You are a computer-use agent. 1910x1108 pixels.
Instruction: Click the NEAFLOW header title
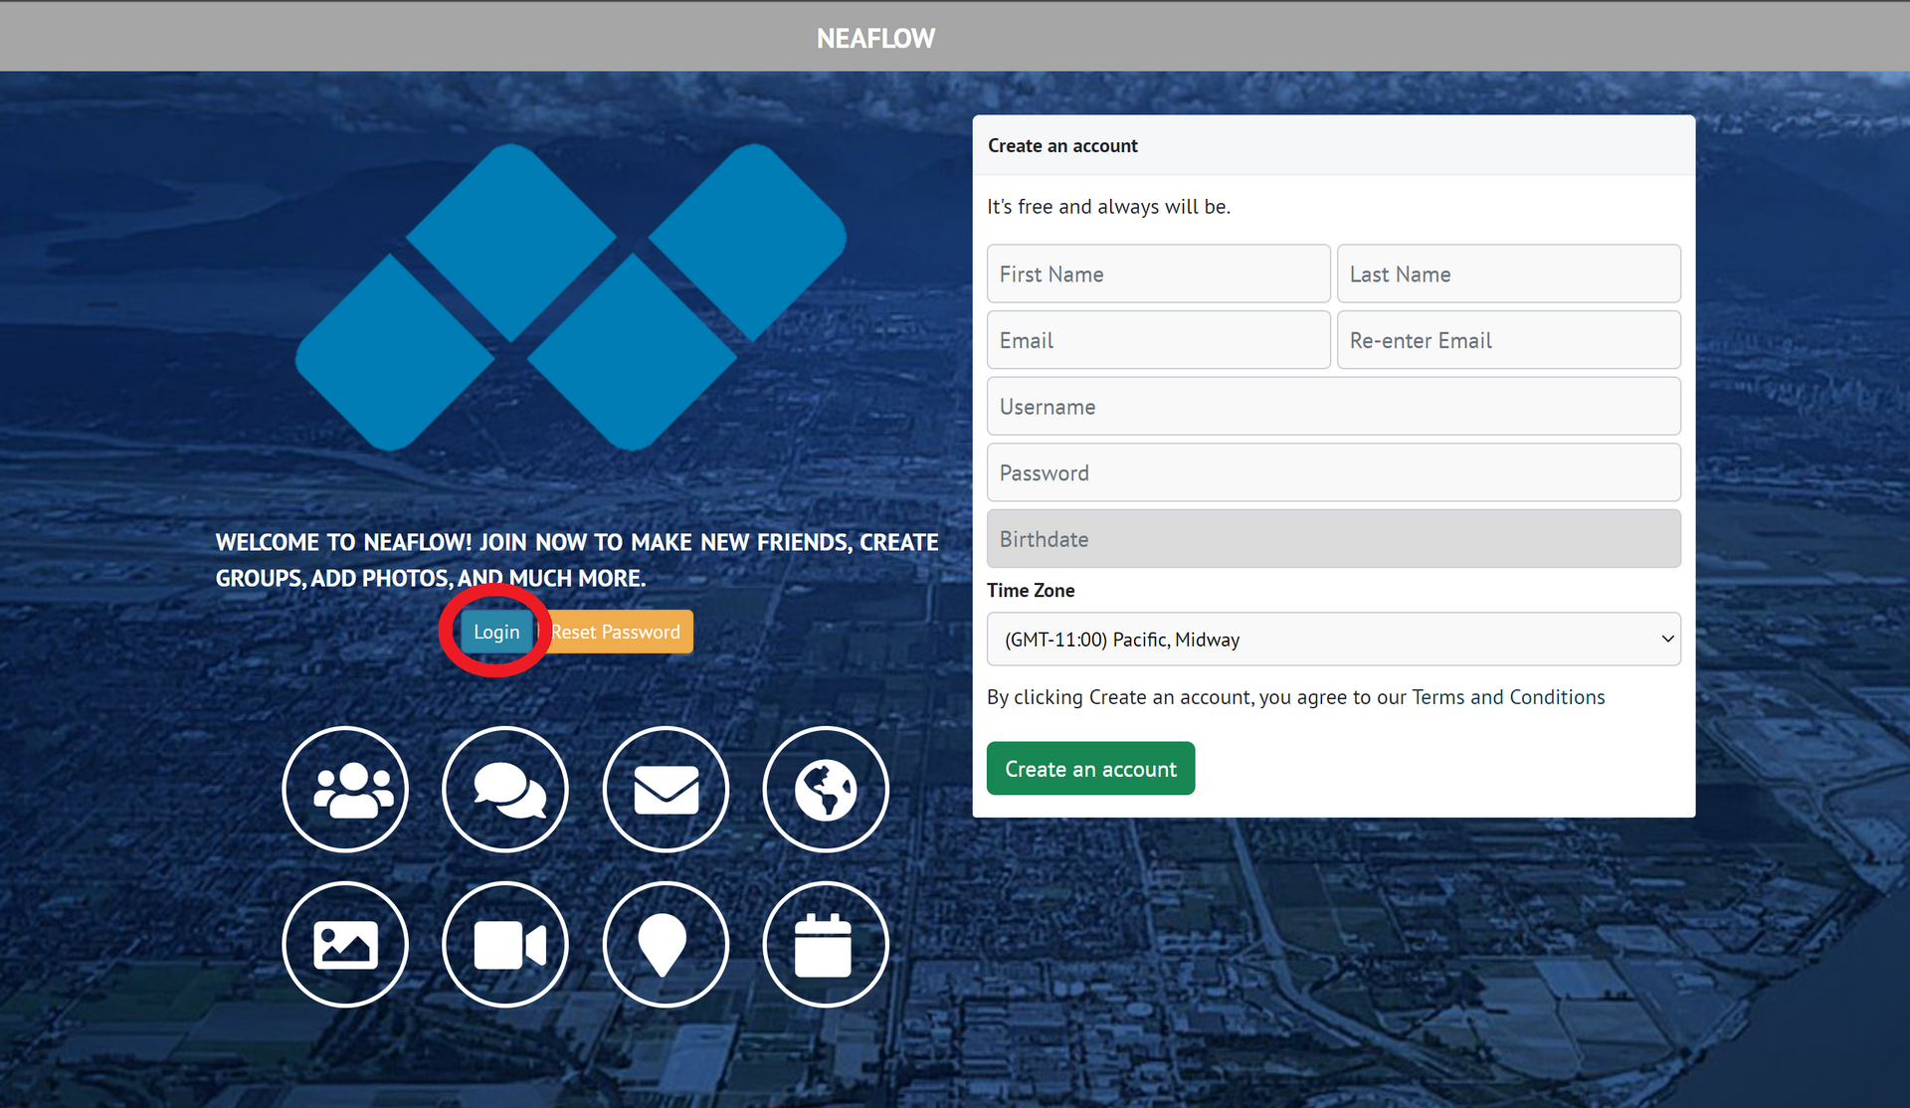(875, 38)
